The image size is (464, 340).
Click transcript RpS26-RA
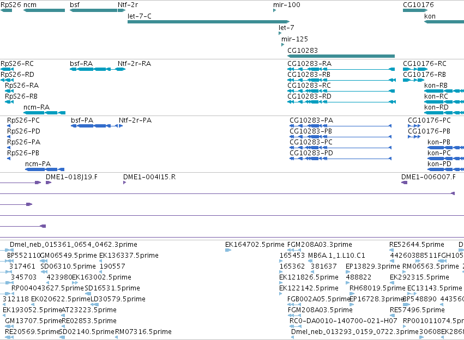click(x=22, y=86)
